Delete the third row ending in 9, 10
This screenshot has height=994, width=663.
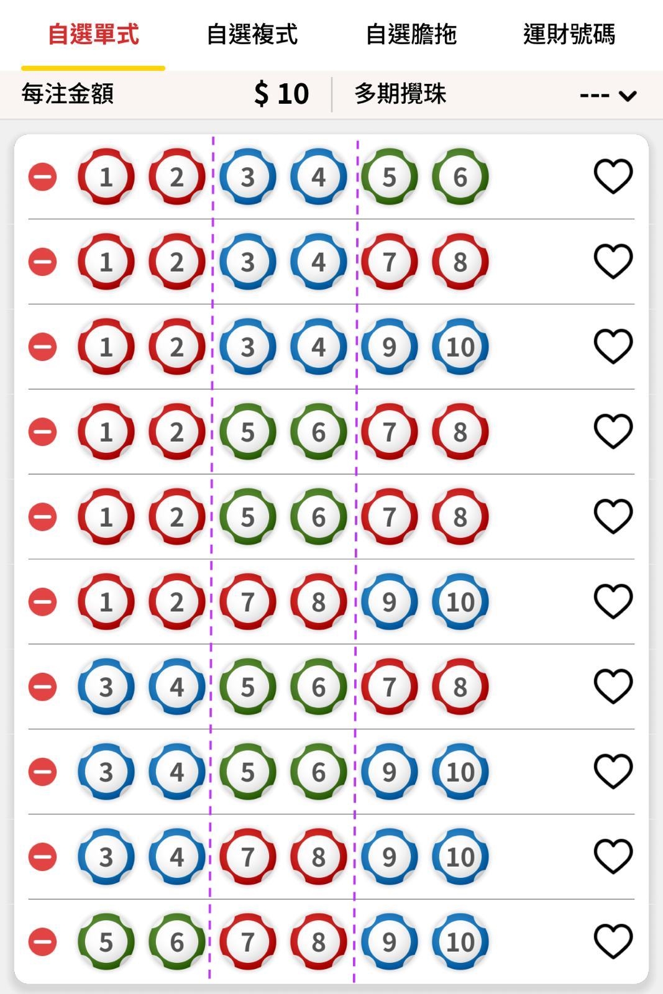[43, 347]
